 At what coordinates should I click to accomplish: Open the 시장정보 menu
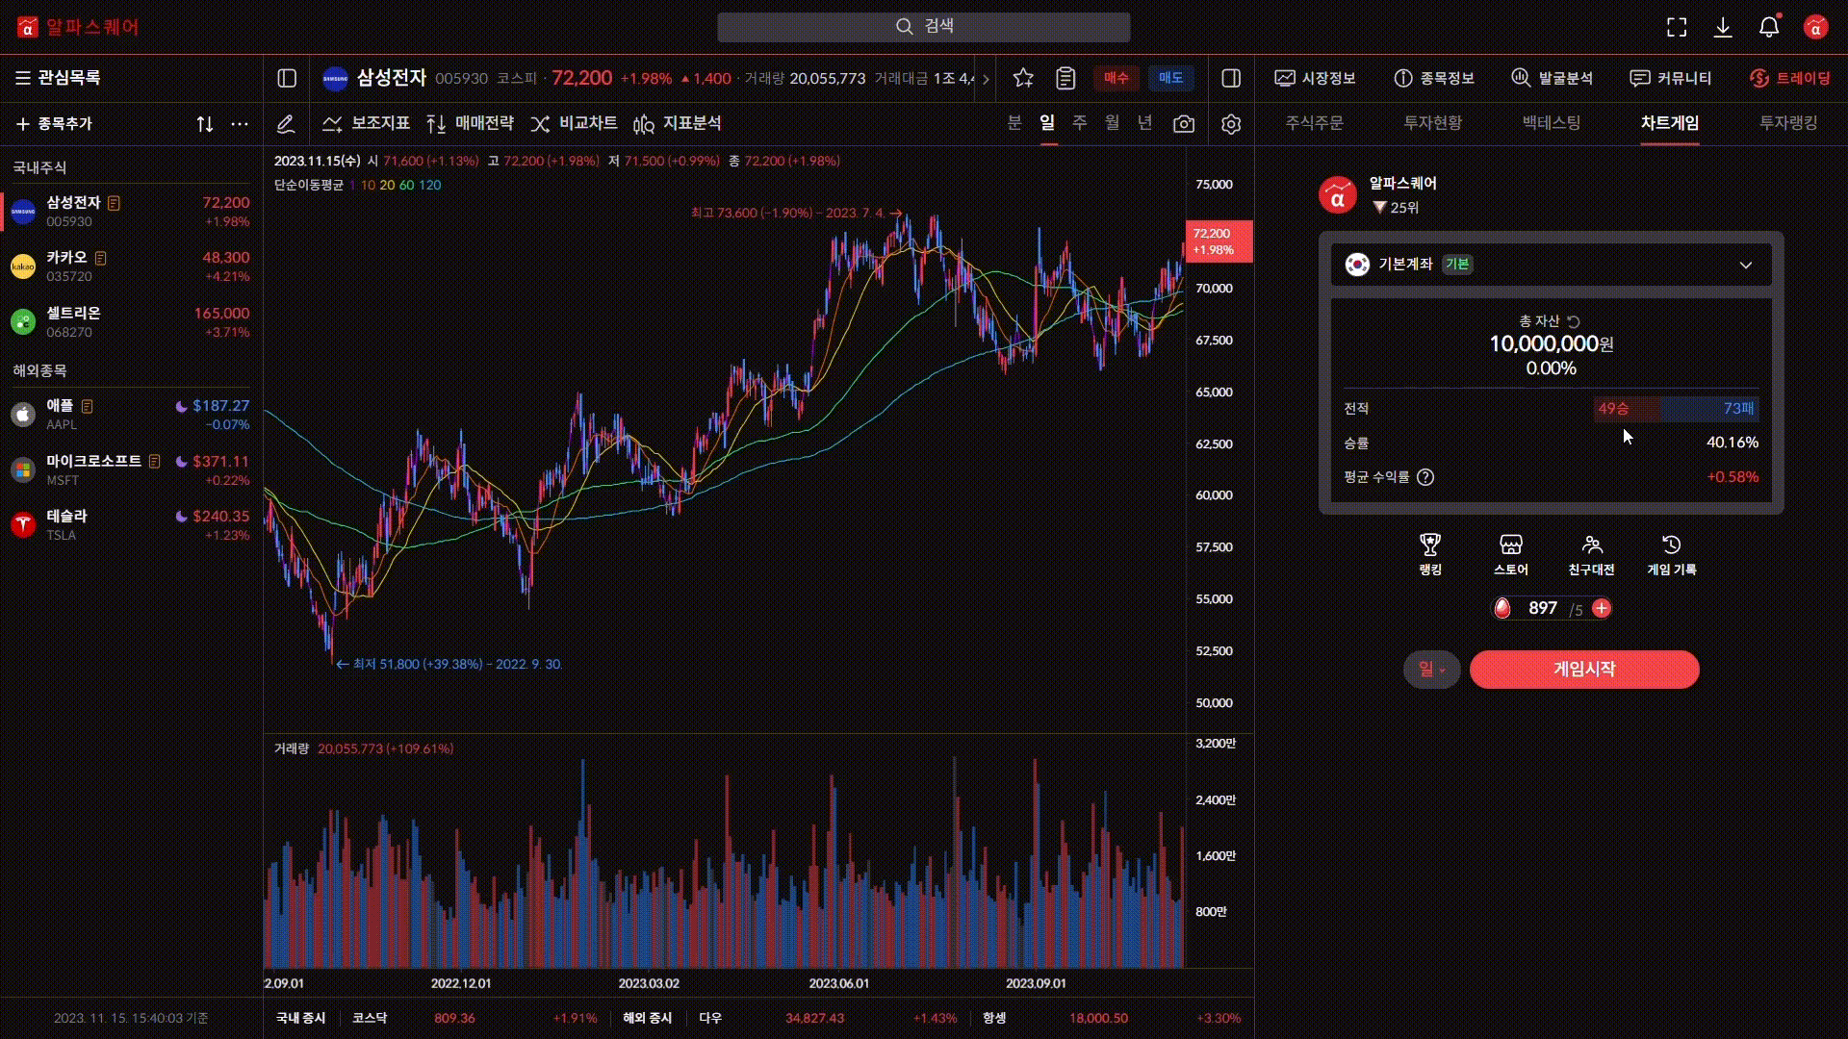[x=1316, y=78]
